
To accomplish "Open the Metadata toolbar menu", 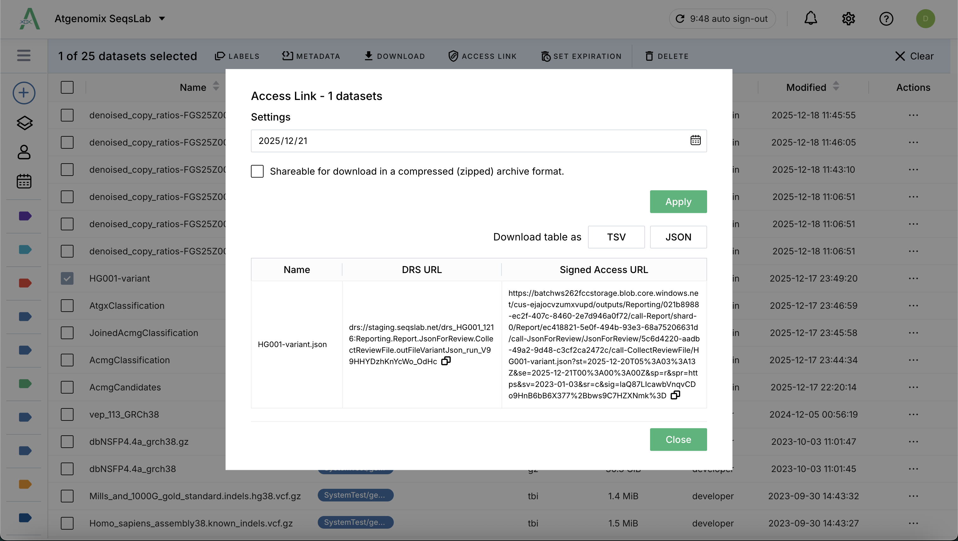I will click(311, 56).
